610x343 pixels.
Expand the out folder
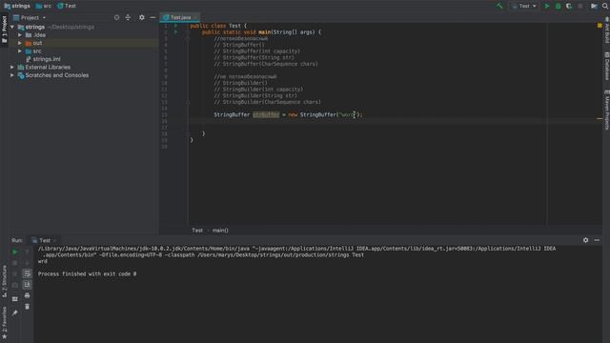coord(20,43)
